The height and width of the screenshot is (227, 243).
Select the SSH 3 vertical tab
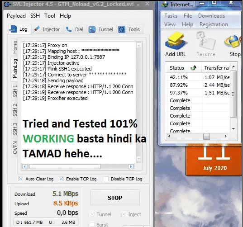[x=15, y=129]
